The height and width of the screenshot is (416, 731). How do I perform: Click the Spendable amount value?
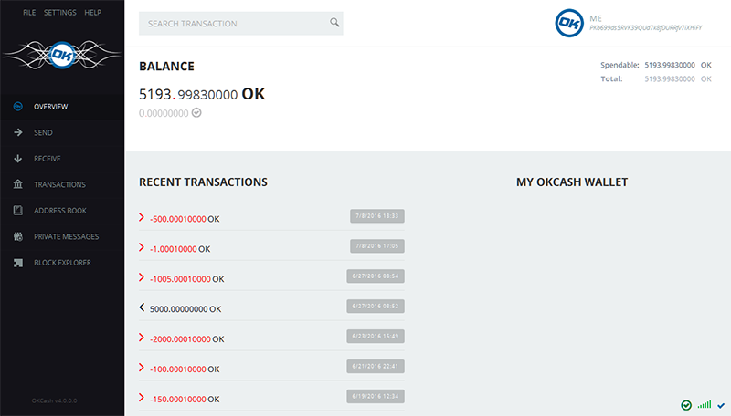pyautogui.click(x=670, y=65)
